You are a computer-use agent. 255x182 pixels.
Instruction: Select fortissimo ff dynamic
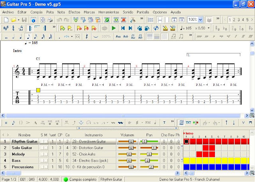(x=243, y=36)
